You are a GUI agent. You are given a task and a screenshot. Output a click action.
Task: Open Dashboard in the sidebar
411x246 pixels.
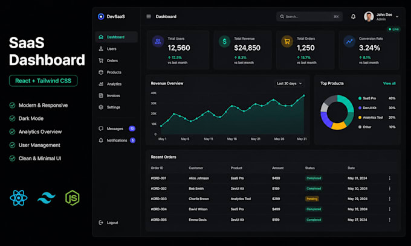pos(116,37)
